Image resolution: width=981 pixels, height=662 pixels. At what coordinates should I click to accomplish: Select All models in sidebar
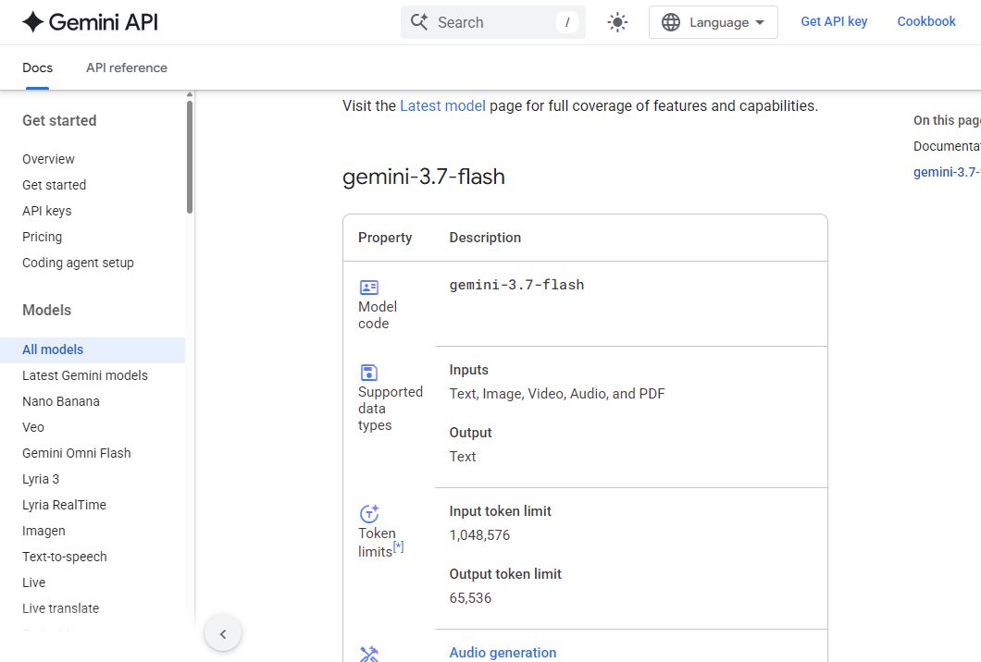coord(93,350)
